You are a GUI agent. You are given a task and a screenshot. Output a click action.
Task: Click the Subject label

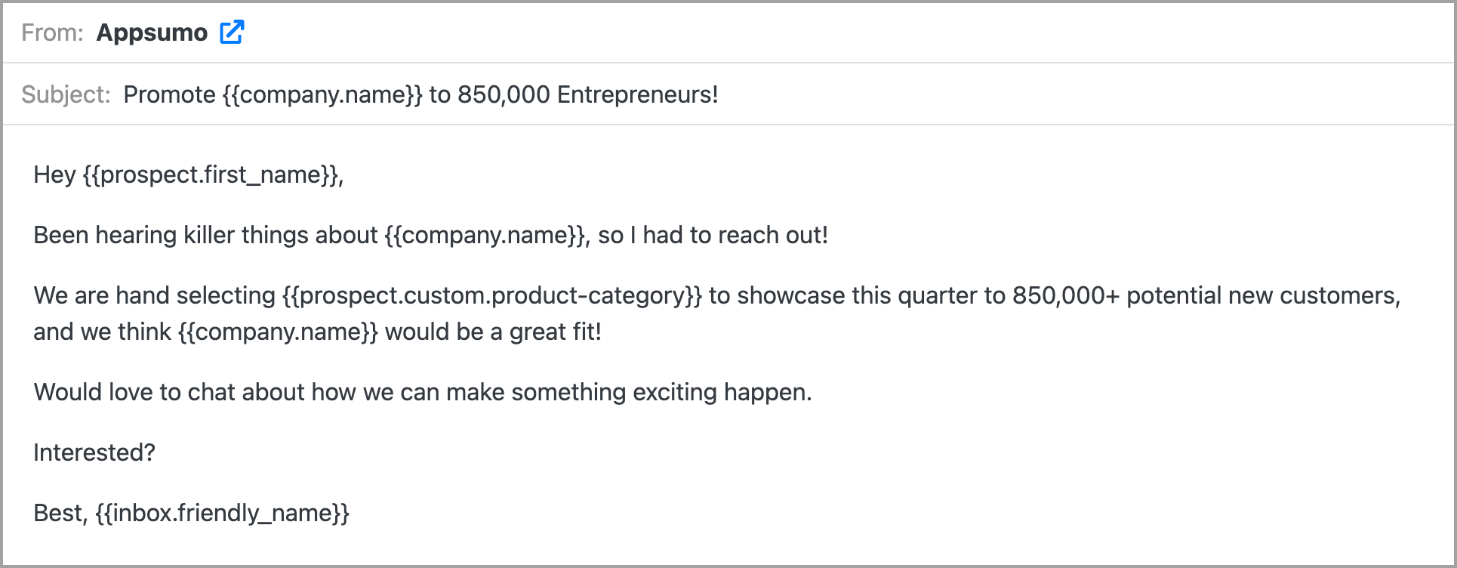pyautogui.click(x=66, y=94)
